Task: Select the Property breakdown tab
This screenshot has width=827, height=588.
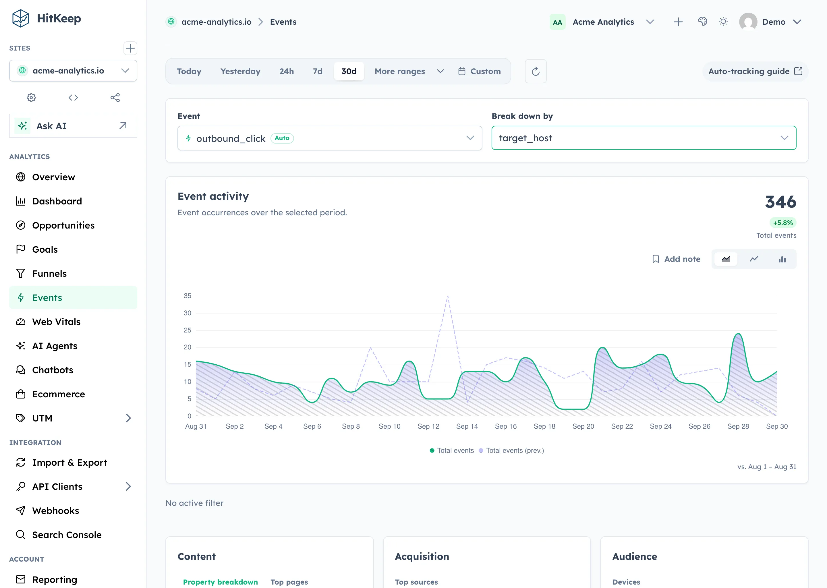Action: [x=220, y=582]
